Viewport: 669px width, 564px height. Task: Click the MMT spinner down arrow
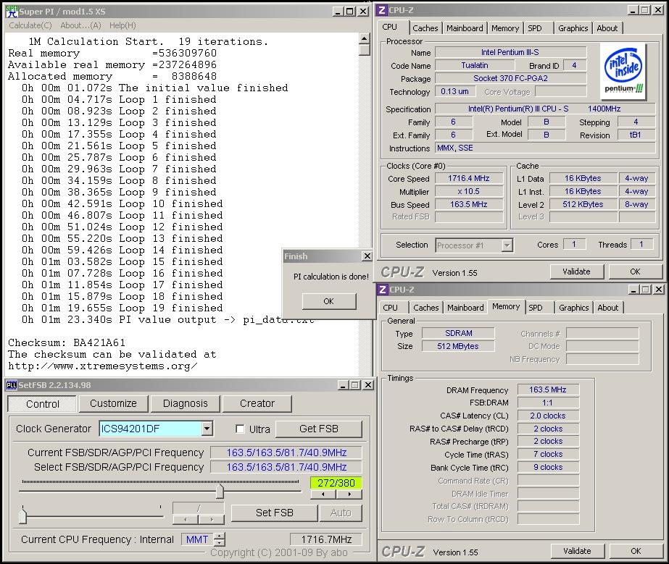tap(220, 543)
